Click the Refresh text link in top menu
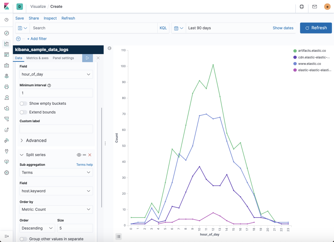This screenshot has width=334, height=242. [x=68, y=18]
